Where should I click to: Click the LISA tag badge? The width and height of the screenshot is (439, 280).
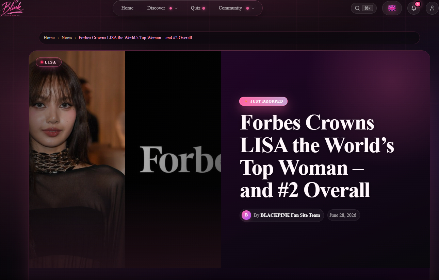pos(49,62)
